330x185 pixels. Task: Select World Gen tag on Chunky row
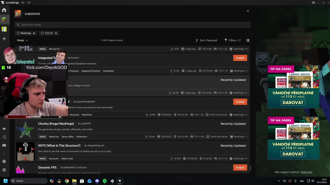pos(54,137)
